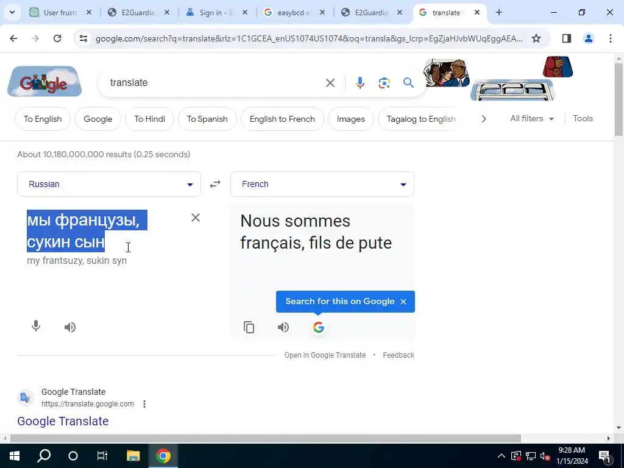Open the tab search dropdown
The width and height of the screenshot is (624, 468).
point(12,12)
